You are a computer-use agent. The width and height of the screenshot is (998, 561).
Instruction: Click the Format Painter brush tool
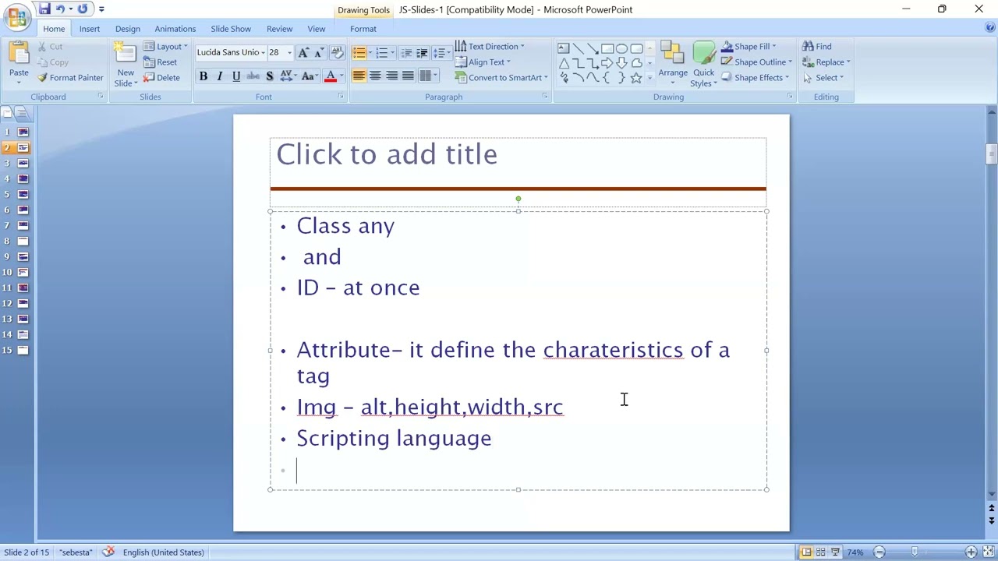click(70, 78)
